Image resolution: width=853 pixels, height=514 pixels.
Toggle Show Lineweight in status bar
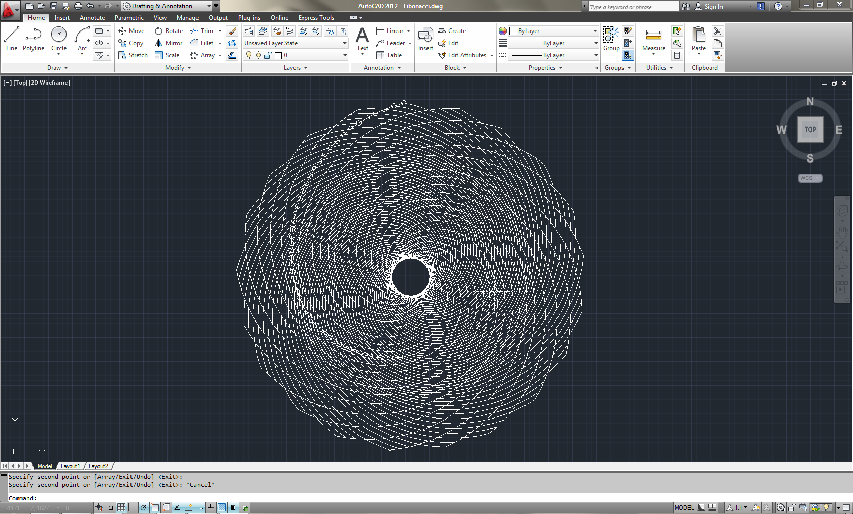point(211,507)
